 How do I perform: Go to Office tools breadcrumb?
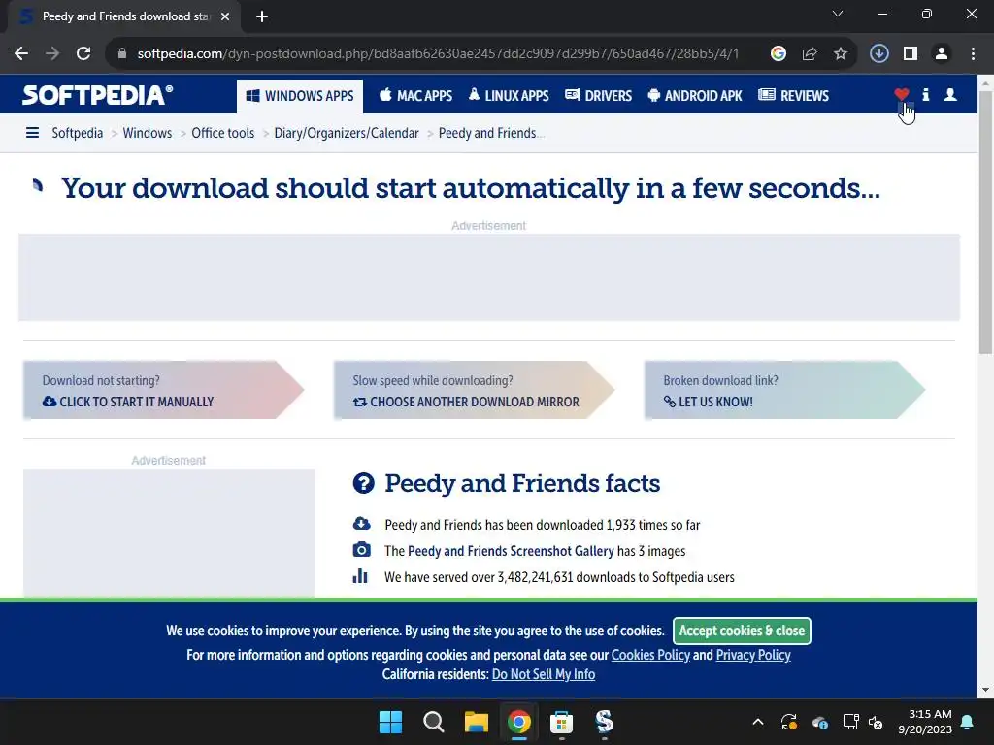[223, 133]
